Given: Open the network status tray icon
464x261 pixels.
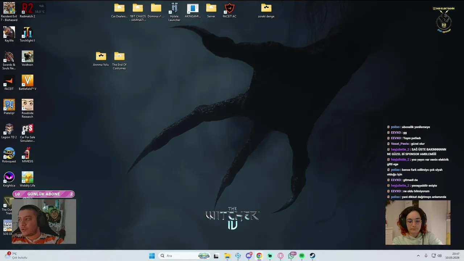Looking at the screenshot, I should point(434,256).
